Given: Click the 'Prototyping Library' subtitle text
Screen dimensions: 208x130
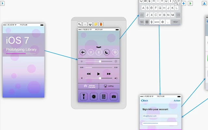Looking at the screenshot, I should [x=21, y=50].
